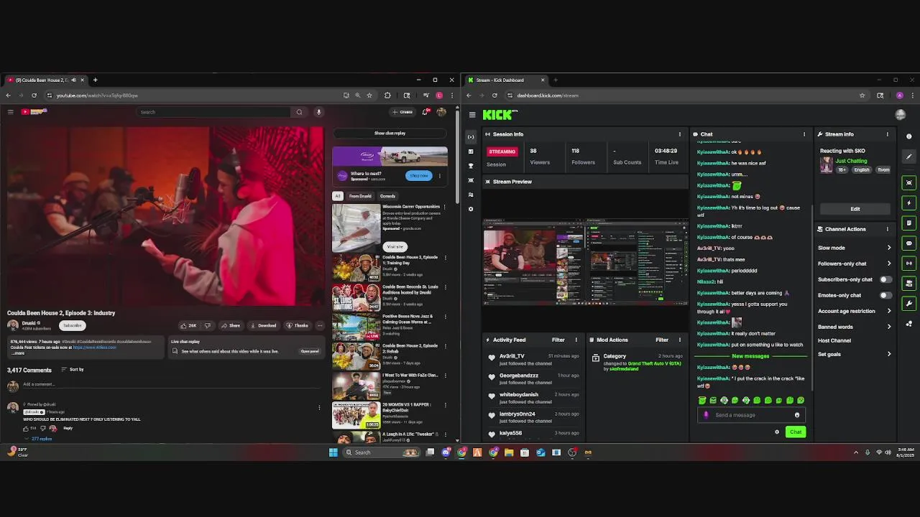Open the Kick profile avatar menu
The image size is (920, 517).
(900, 115)
